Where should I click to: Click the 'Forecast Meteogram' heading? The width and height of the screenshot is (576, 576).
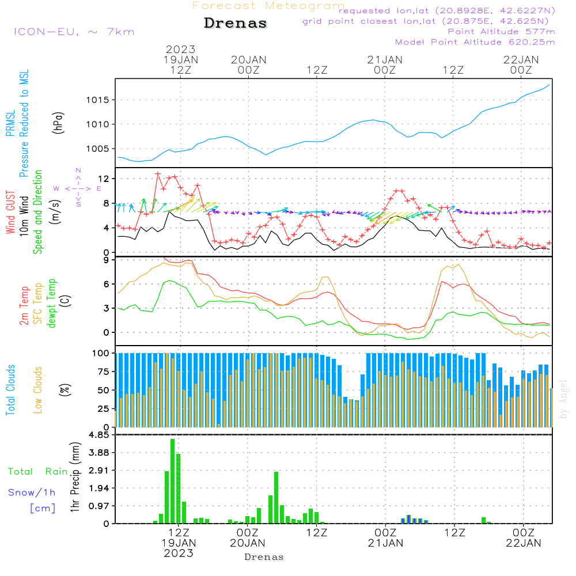268,6
